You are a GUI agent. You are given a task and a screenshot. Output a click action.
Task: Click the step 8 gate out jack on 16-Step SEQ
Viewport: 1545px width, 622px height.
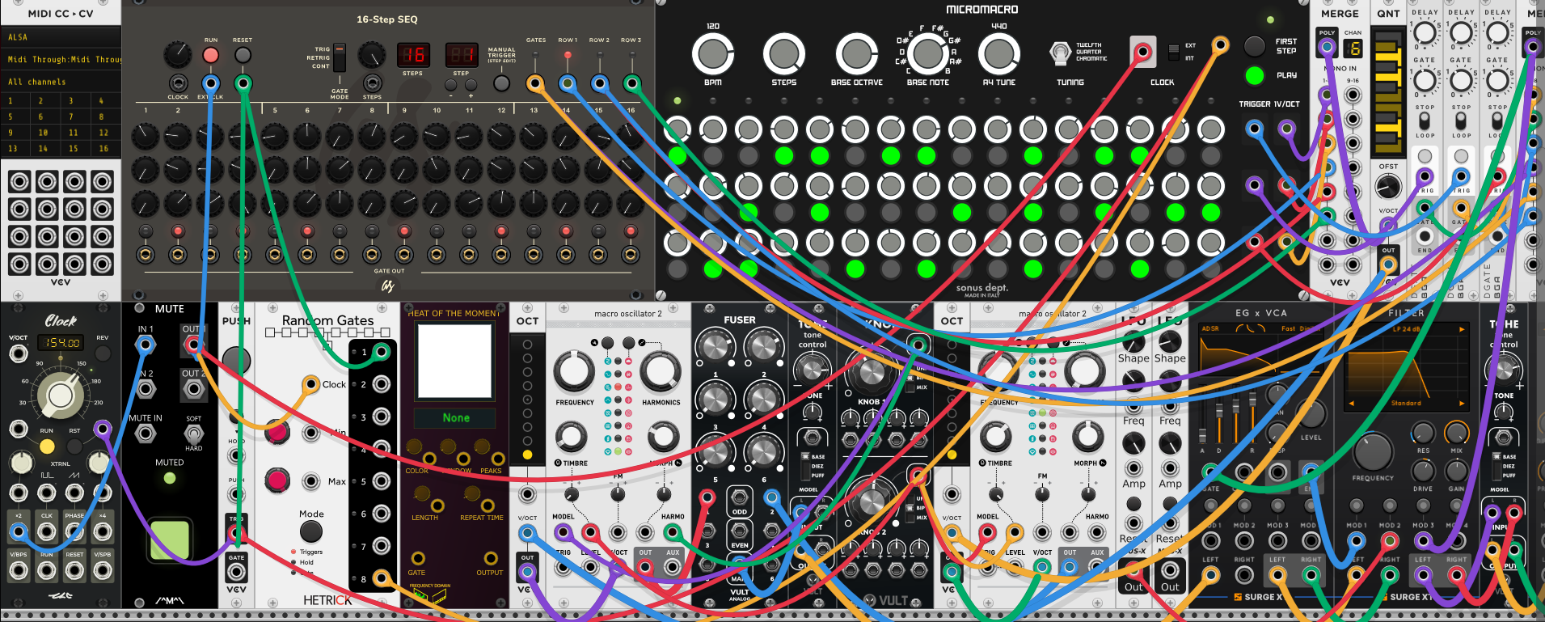[x=372, y=256]
